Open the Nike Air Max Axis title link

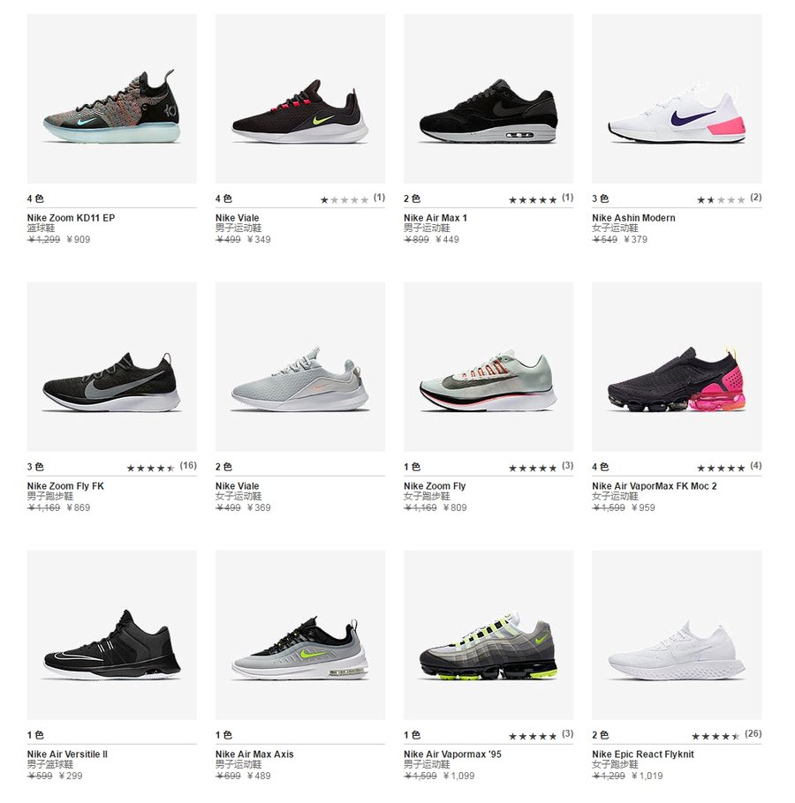254,754
